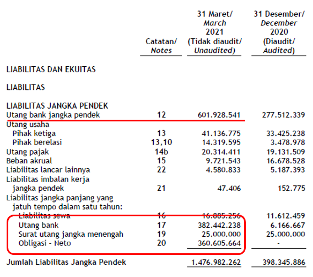
Task: Click the Utang usaha label
Action: (28, 124)
